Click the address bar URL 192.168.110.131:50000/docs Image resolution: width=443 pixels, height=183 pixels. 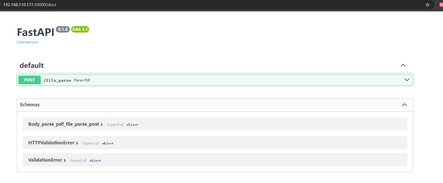coord(30,5)
